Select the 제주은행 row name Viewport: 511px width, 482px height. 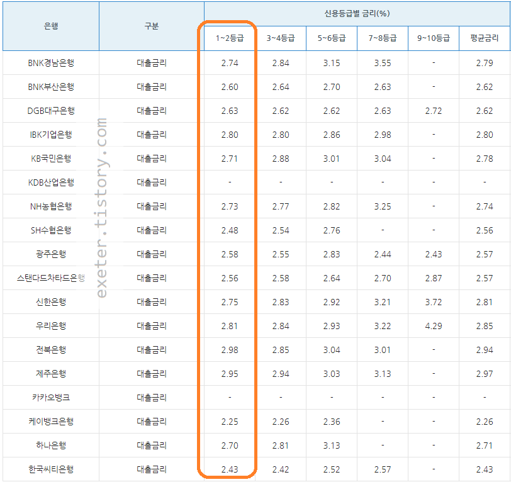point(51,374)
